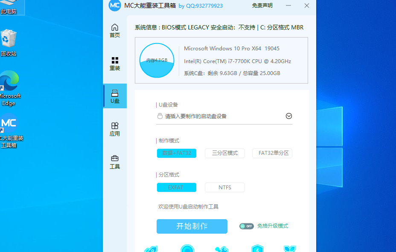Click the 请插入要制作的启动盘设备 device field
The image size is (396, 252).
[224, 116]
